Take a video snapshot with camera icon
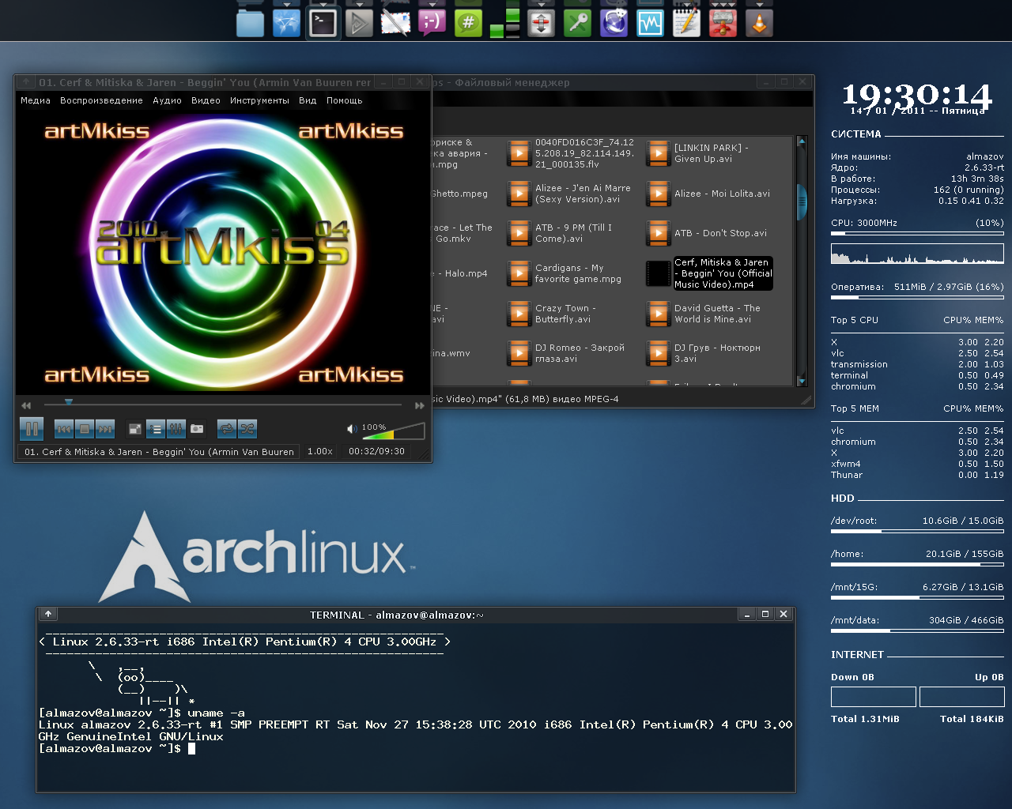This screenshot has width=1012, height=809. click(197, 429)
